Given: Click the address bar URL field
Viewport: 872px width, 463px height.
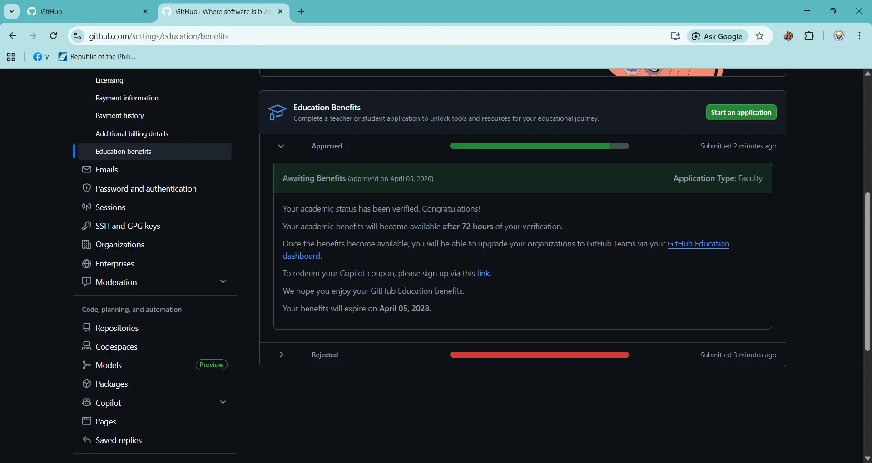Looking at the screenshot, I should point(372,36).
